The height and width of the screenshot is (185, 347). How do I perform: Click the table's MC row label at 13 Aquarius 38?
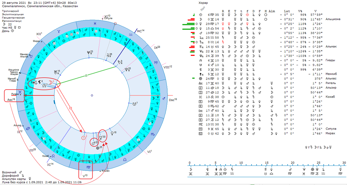coord(201,124)
